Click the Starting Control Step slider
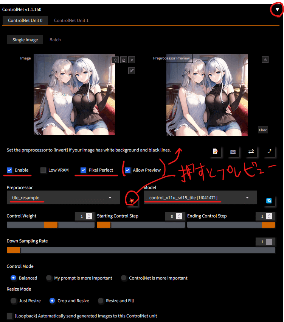This screenshot has width=284, height=322. click(141, 225)
